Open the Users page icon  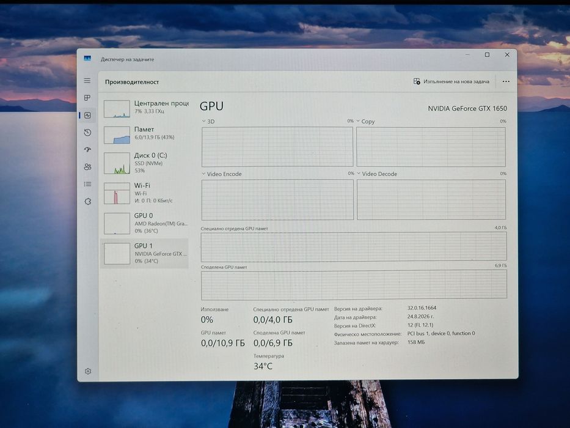click(x=87, y=167)
